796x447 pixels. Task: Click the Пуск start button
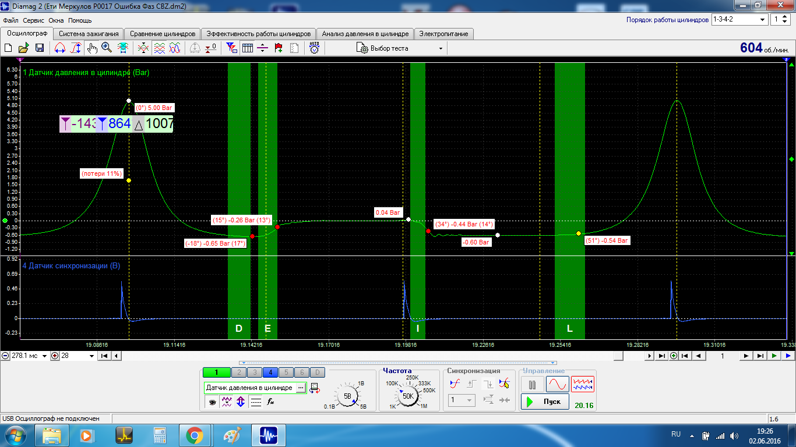pos(545,402)
